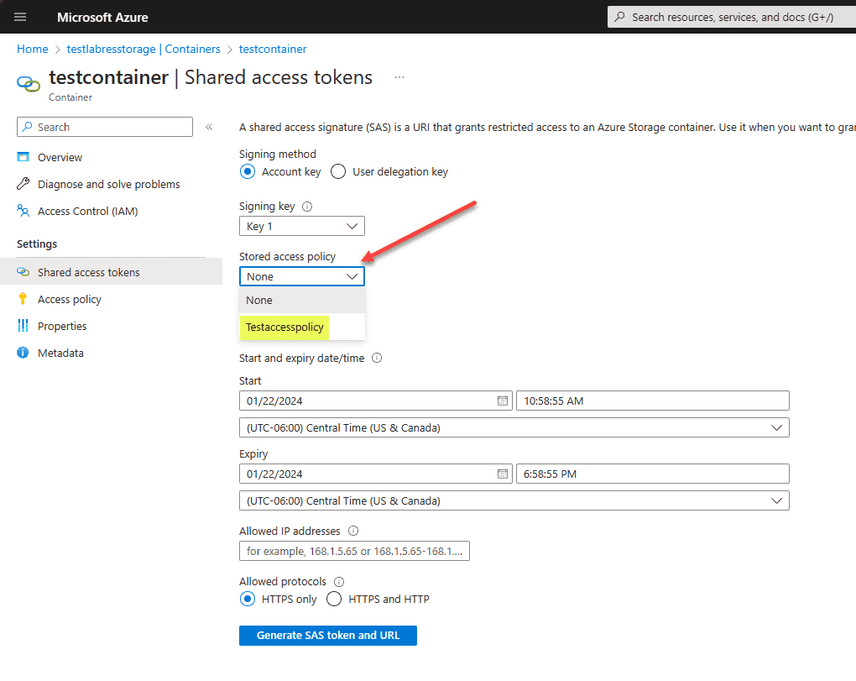Click the magnifier icon in global search
The image size is (856, 681).
point(619,17)
